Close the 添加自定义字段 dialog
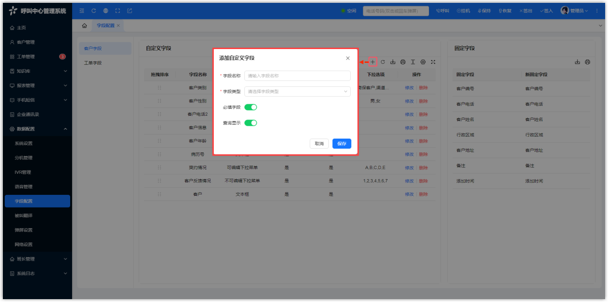This screenshot has height=302, width=608. pyautogui.click(x=348, y=58)
